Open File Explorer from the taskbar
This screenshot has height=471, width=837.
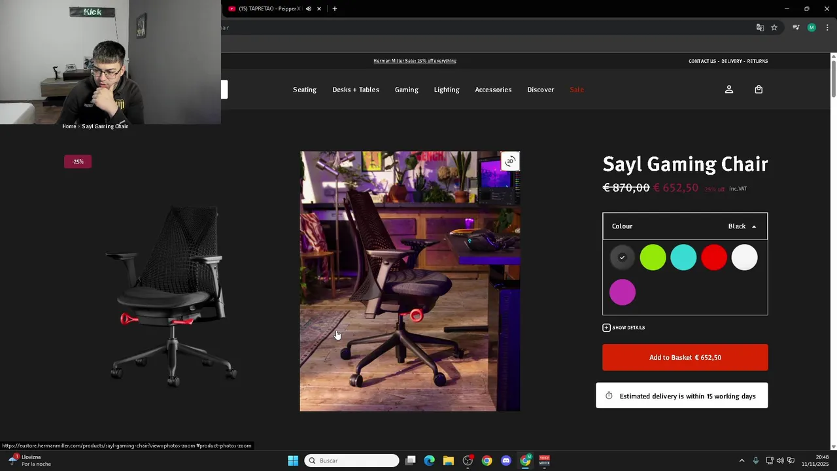(449, 461)
